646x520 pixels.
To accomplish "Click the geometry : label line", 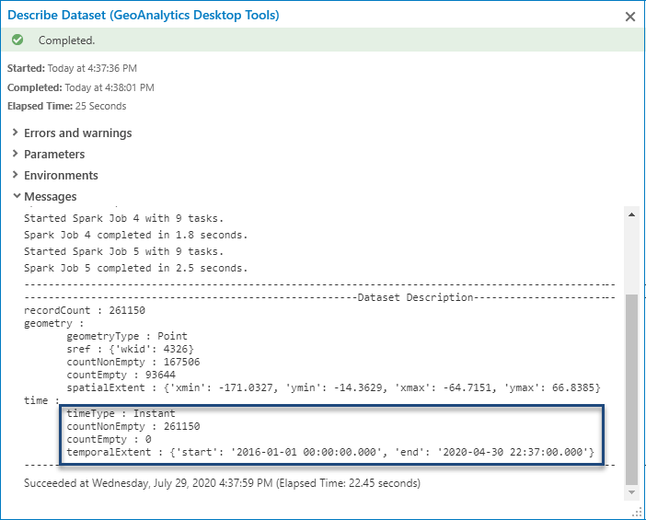I will pyautogui.click(x=54, y=323).
